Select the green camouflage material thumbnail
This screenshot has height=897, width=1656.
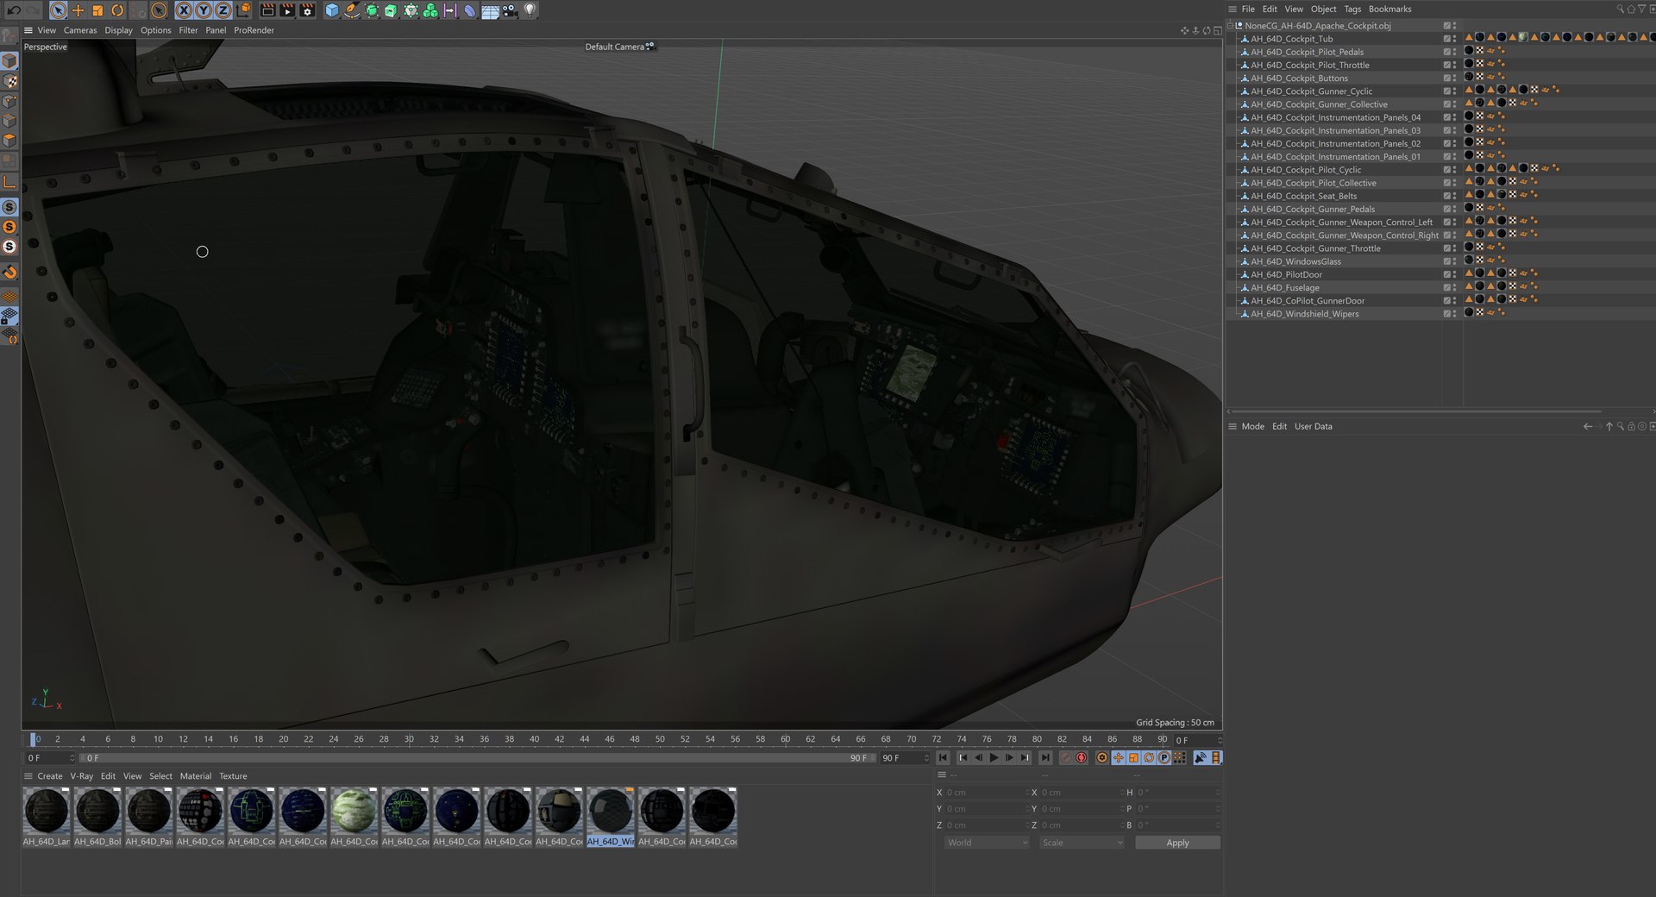point(354,812)
